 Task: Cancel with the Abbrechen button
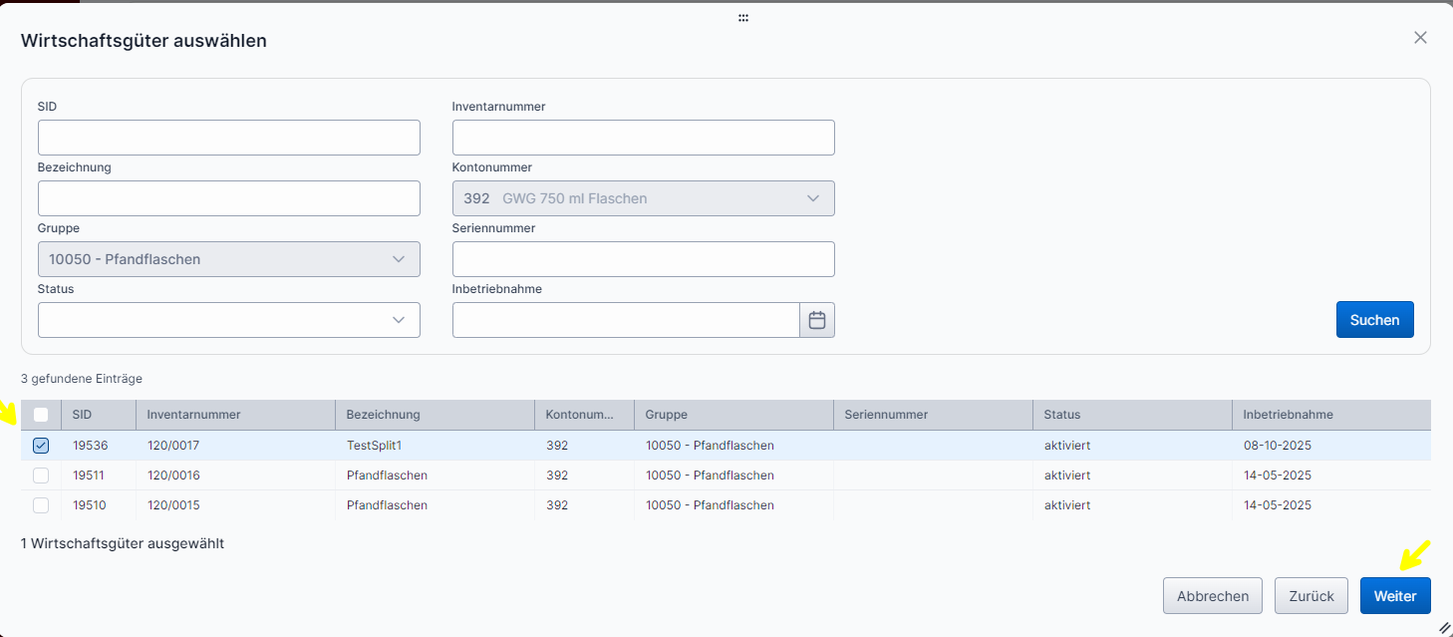pos(1212,596)
